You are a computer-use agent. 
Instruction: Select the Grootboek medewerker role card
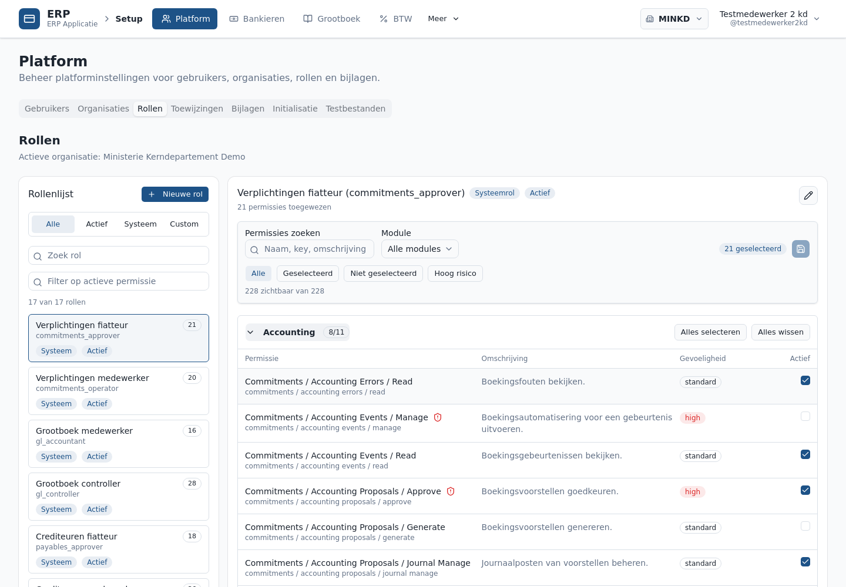click(119, 444)
